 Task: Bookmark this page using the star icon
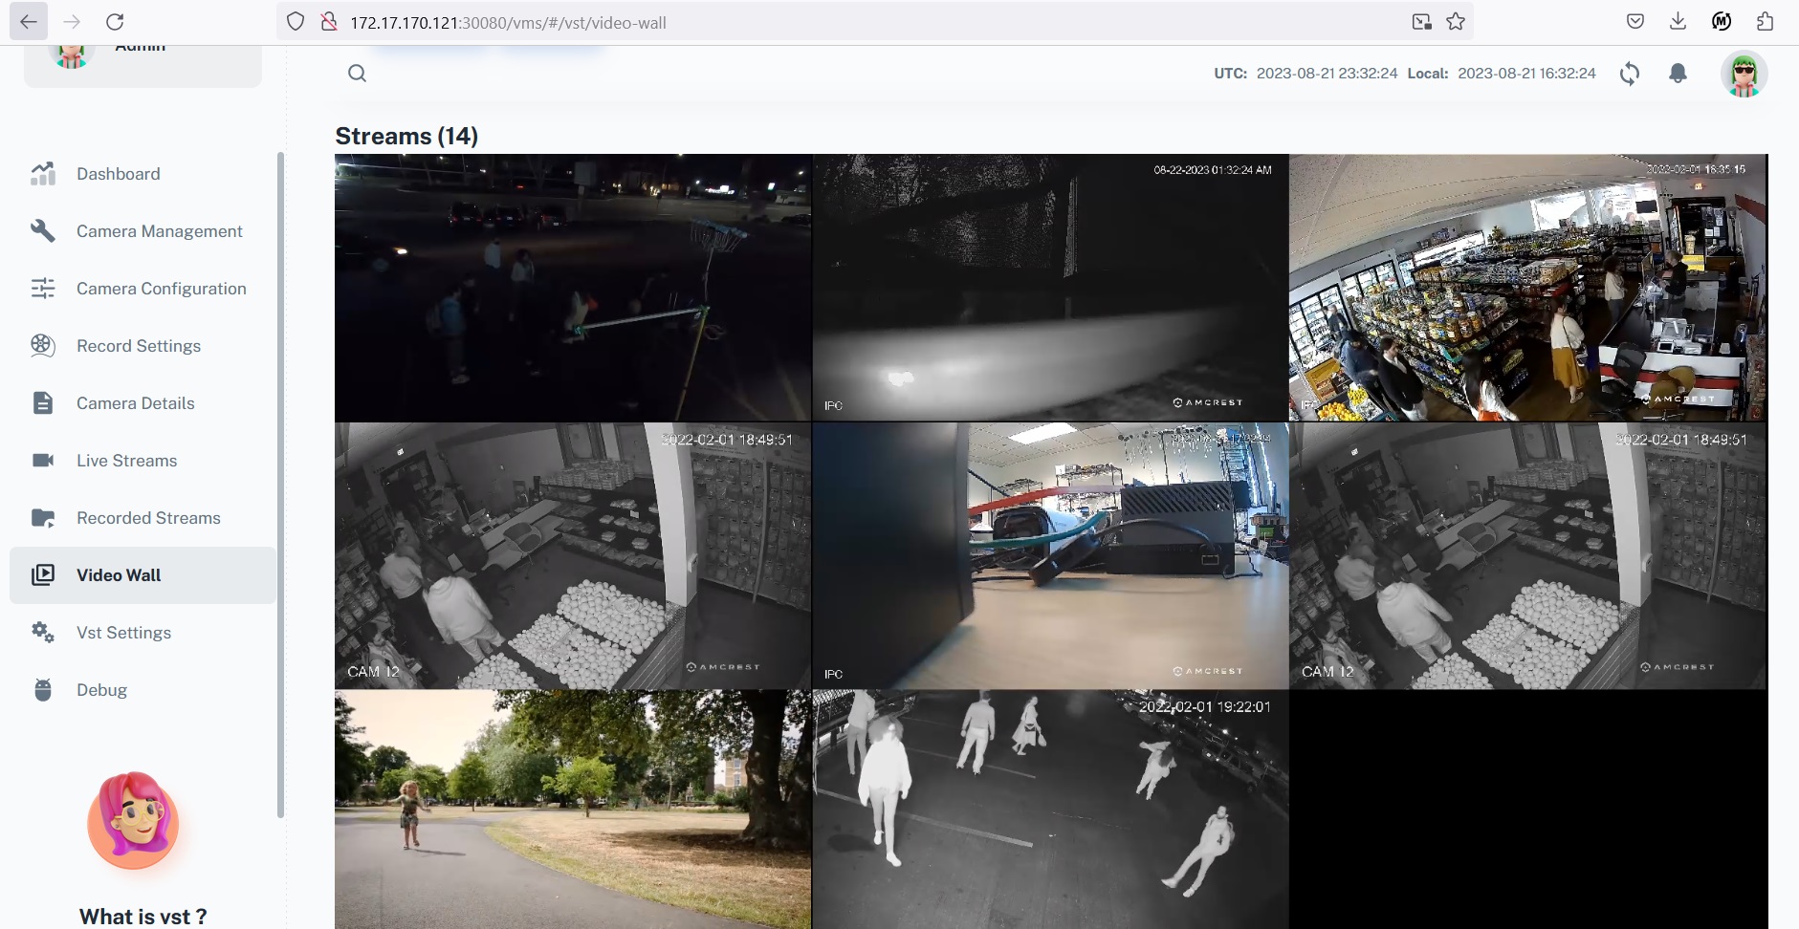tap(1457, 21)
